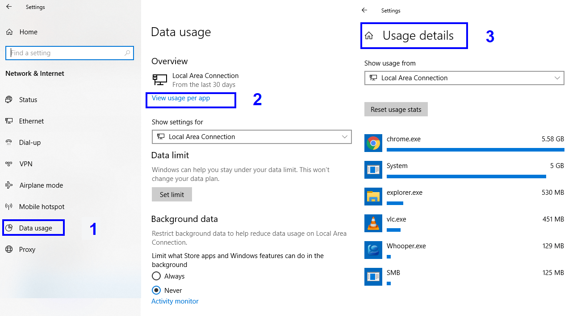Click the Home icon in the sidebar
585x316 pixels.
click(x=9, y=32)
